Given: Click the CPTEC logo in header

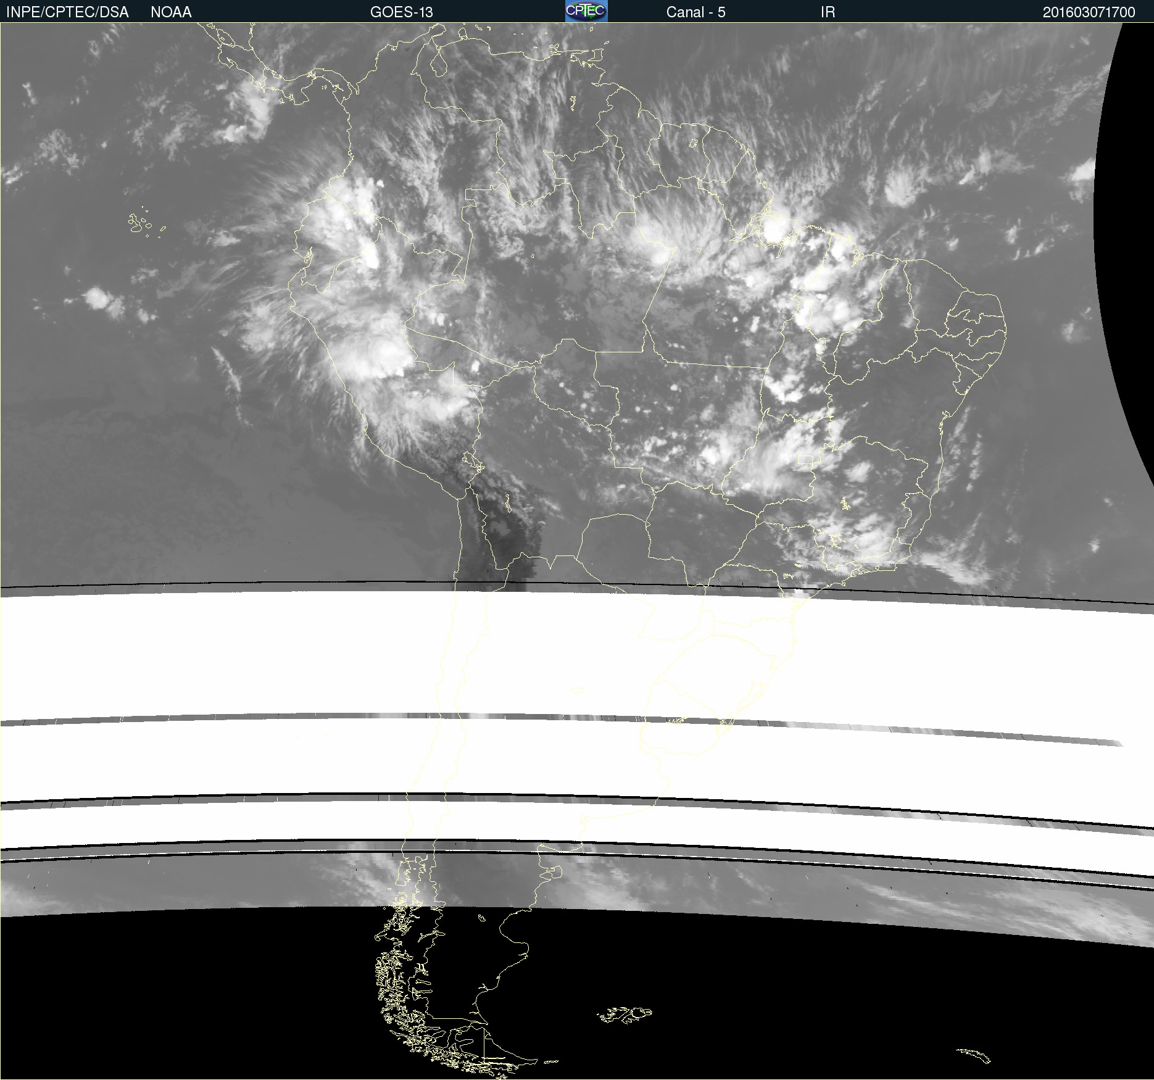Looking at the screenshot, I should [x=586, y=11].
